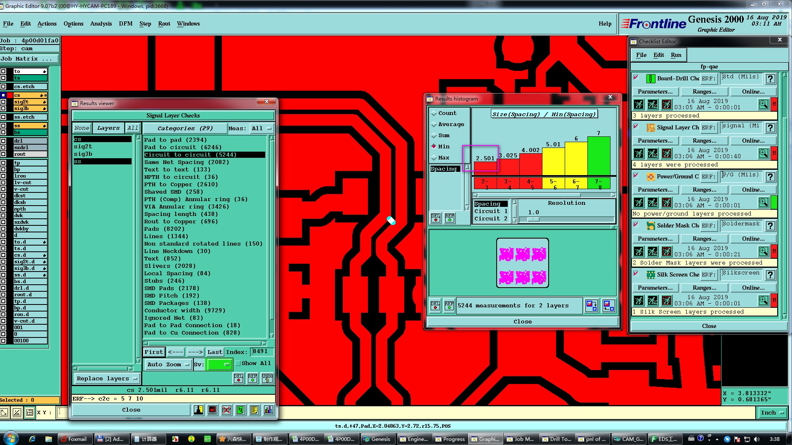Run the Board-Drill check with first runner icon
The width and height of the screenshot is (792, 445).
639,104
